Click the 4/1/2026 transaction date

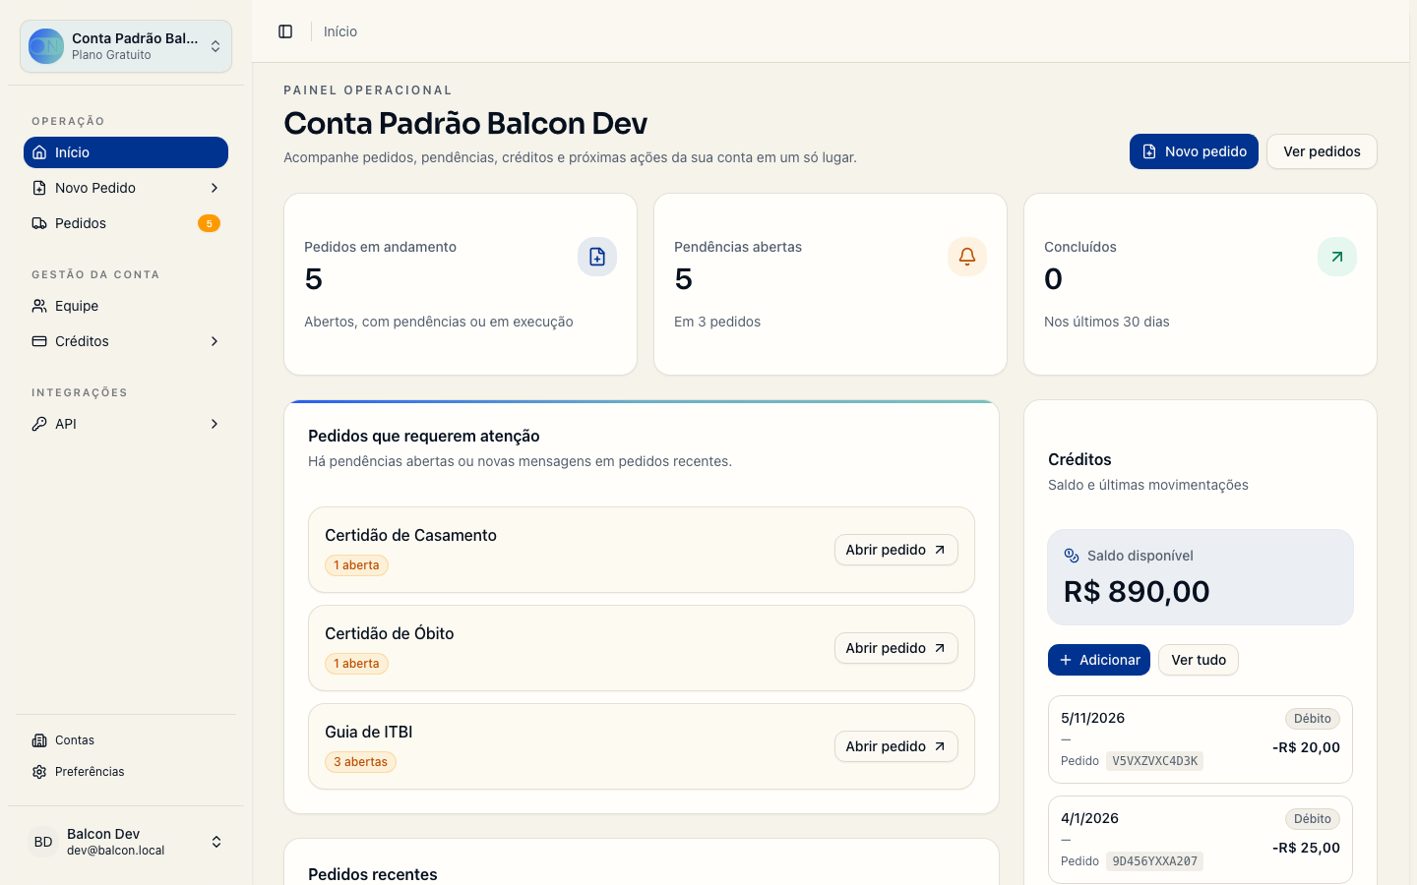(1089, 818)
